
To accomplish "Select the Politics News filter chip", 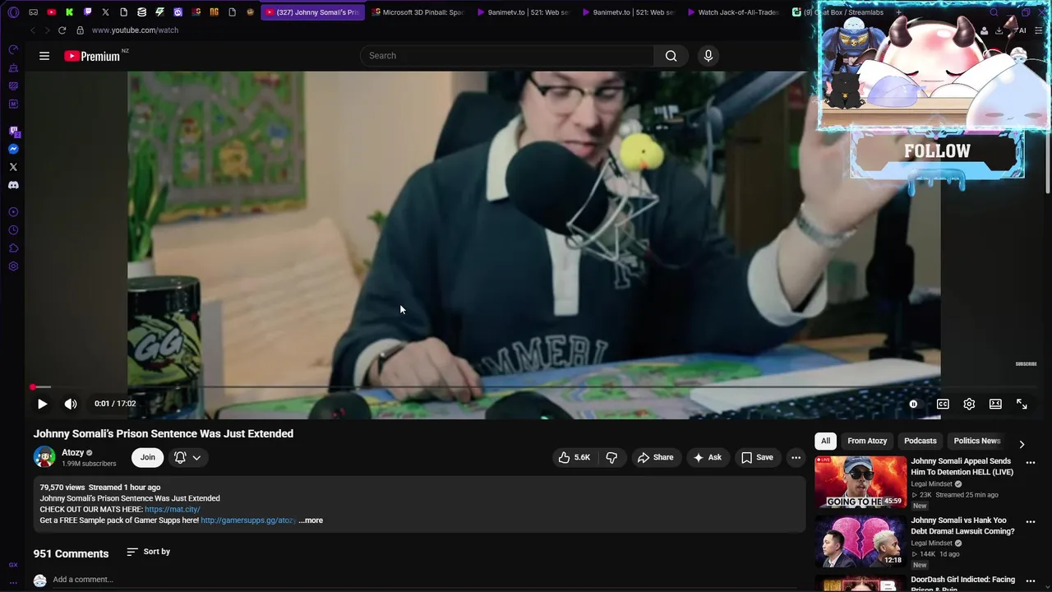I will tap(976, 441).
